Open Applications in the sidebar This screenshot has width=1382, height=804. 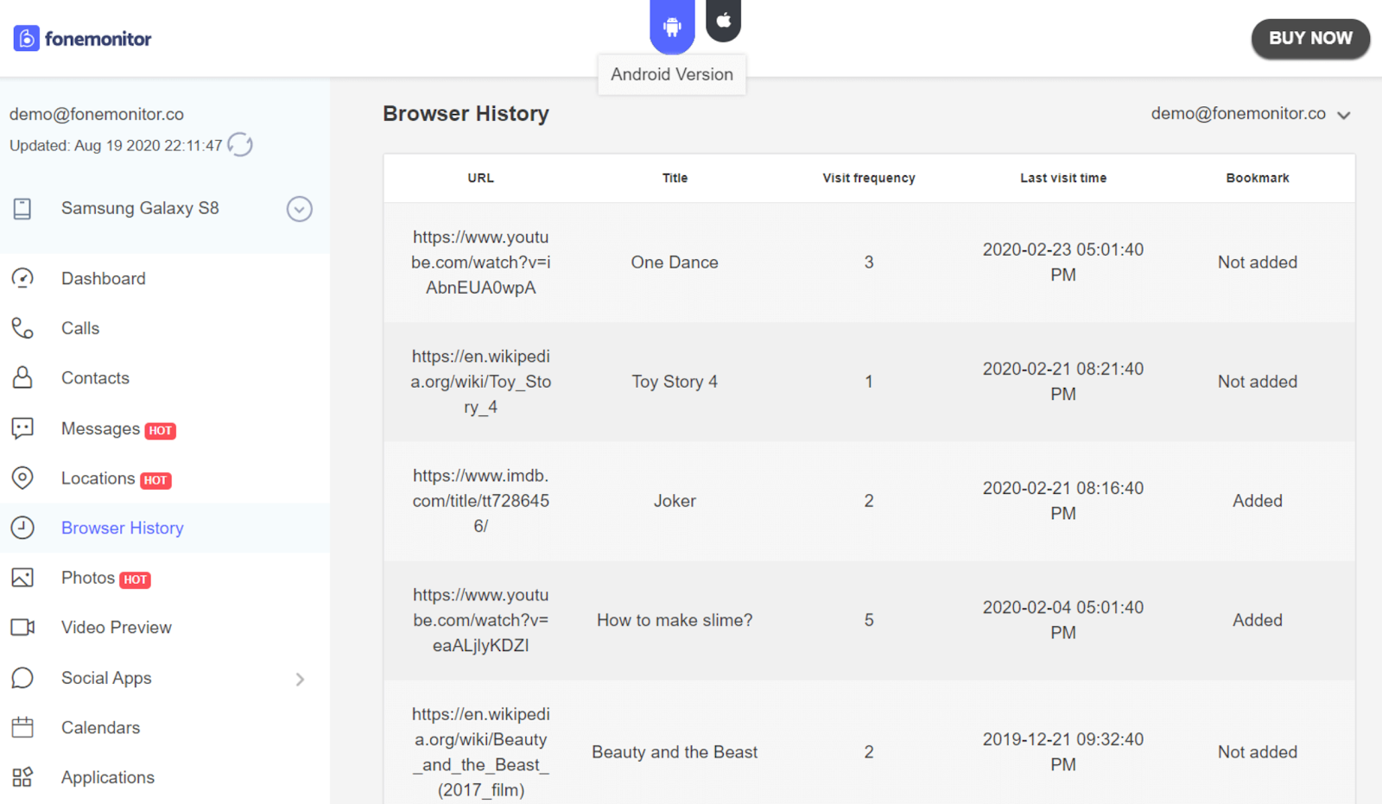coord(108,777)
